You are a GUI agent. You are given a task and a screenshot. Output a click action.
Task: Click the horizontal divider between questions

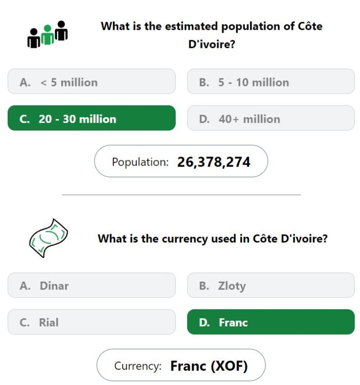pos(181,195)
